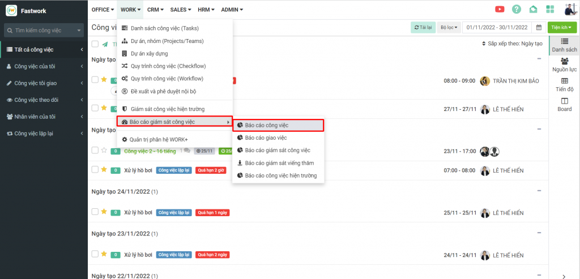580x279 pixels.
Task: Open Tiến độ progress view
Action: 564,84
